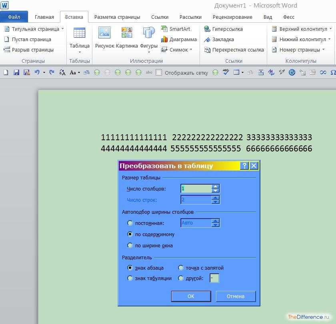Click inside the Число столбцов field
The height and width of the screenshot is (324, 336).
point(196,189)
